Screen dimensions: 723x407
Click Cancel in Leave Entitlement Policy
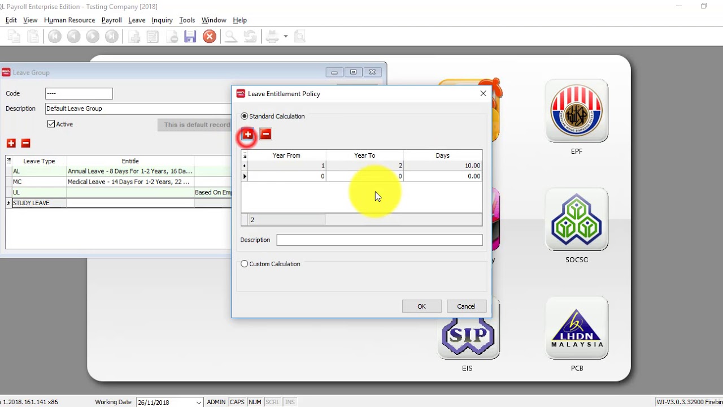466,306
